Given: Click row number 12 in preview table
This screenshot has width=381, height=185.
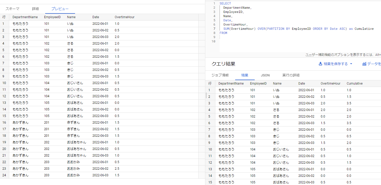Looking at the screenshot, I should click(4, 96).
